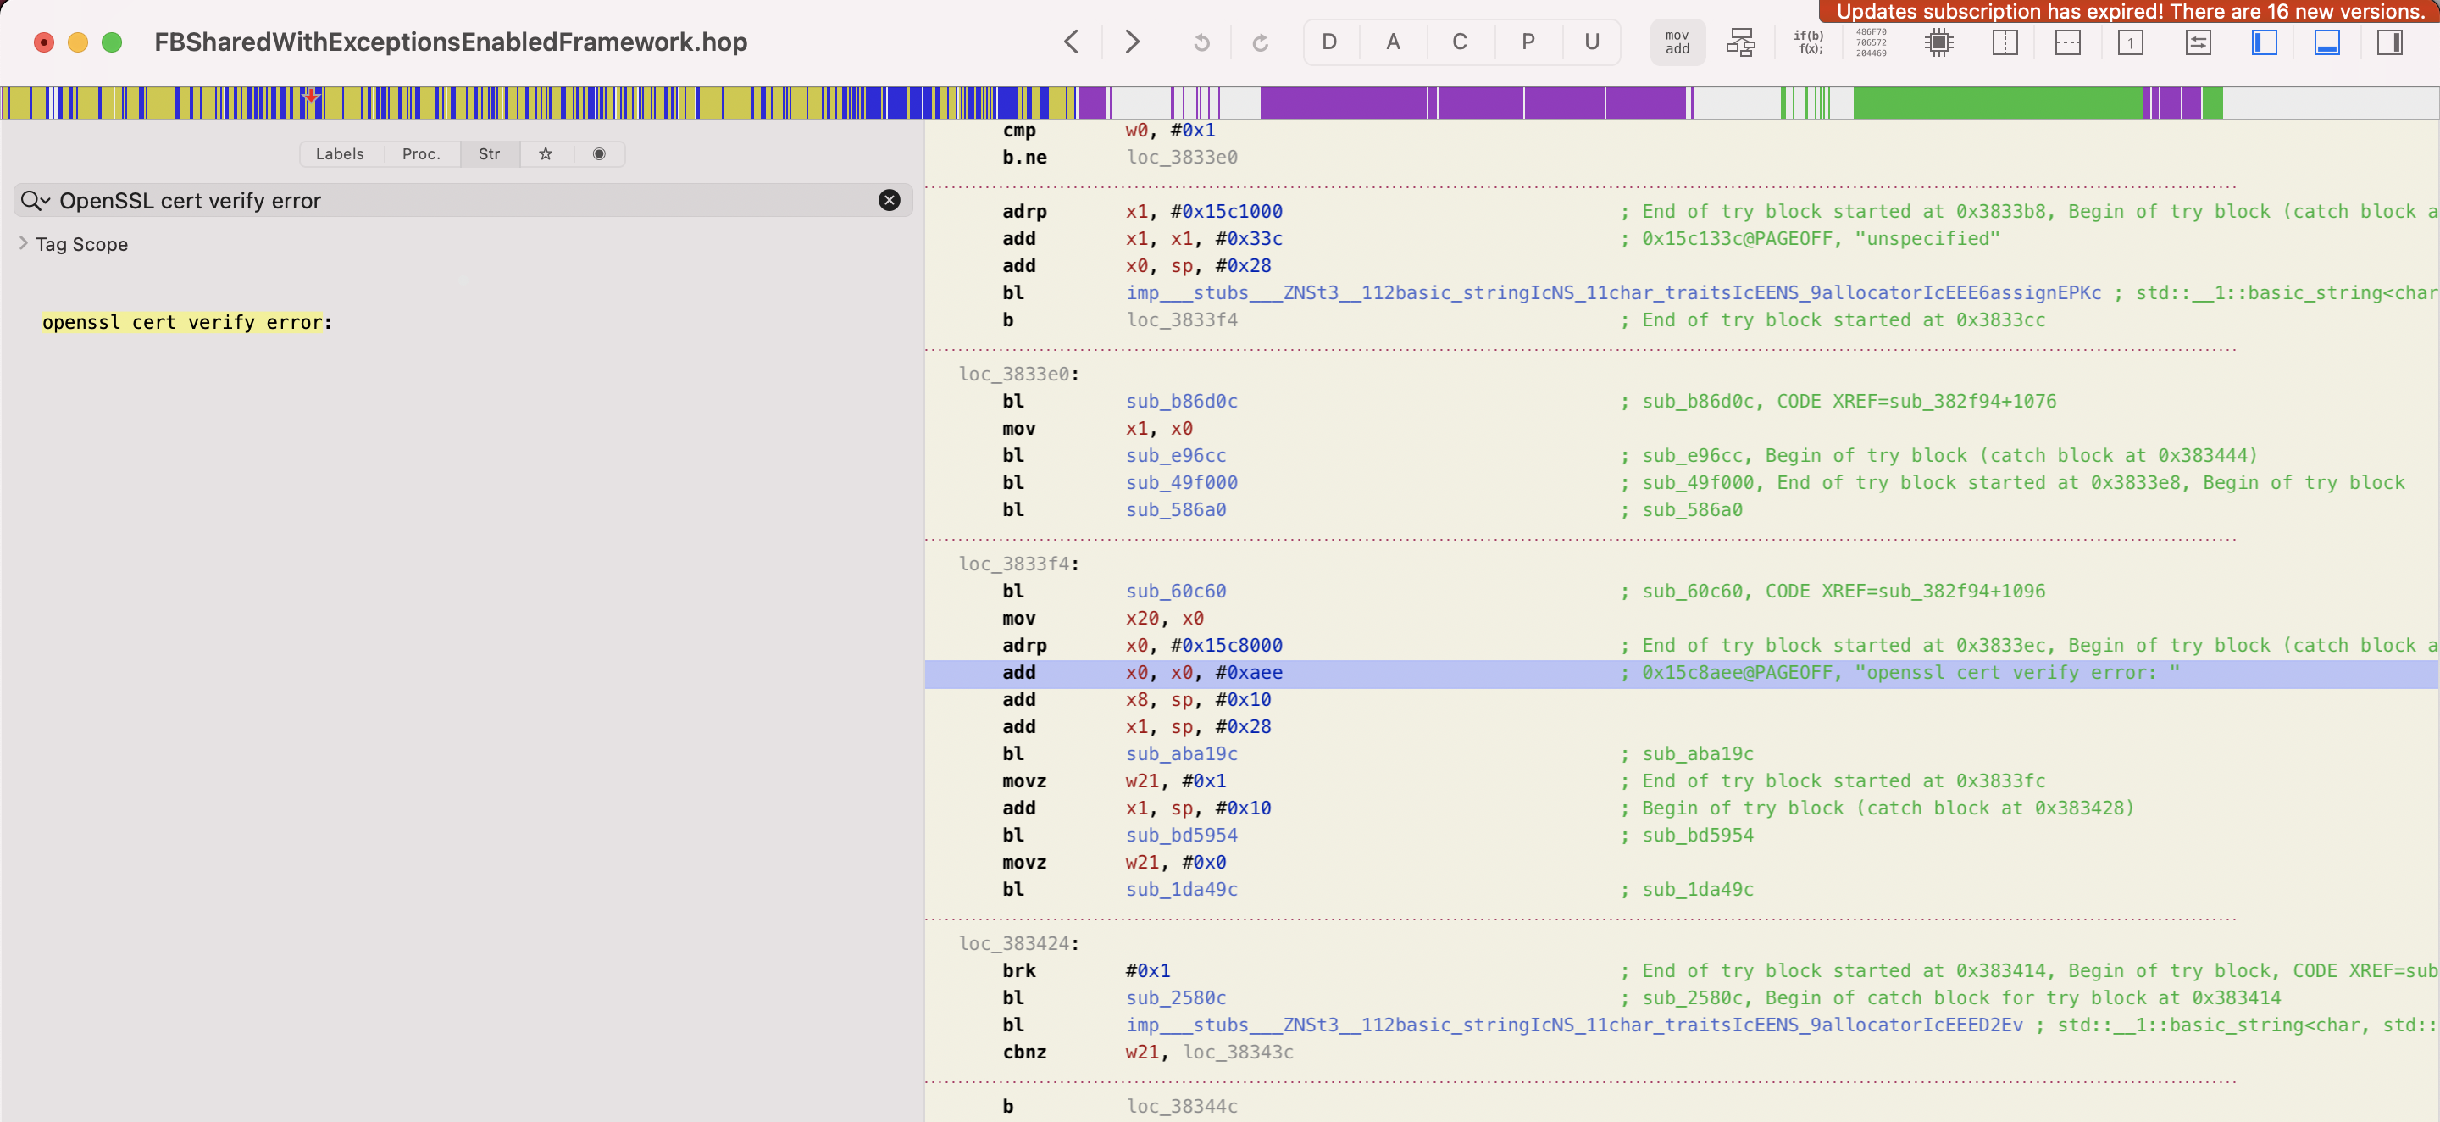Open search options dropdown magnifier
Screen dimensions: 2440x1122
[35, 201]
